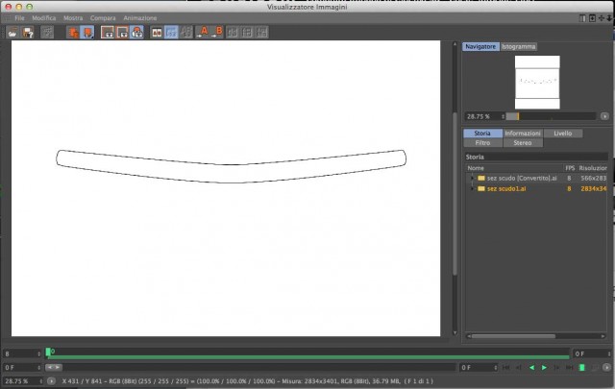Open the zoom percentage stepper in Navigator

coord(503,116)
